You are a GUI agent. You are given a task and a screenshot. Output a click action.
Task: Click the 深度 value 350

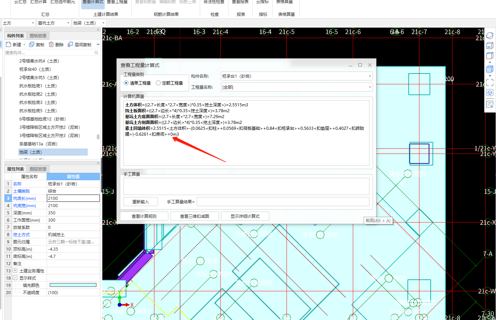pyautogui.click(x=73, y=213)
